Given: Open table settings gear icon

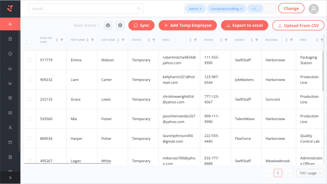Looking at the screenshot, I should click(120, 25).
